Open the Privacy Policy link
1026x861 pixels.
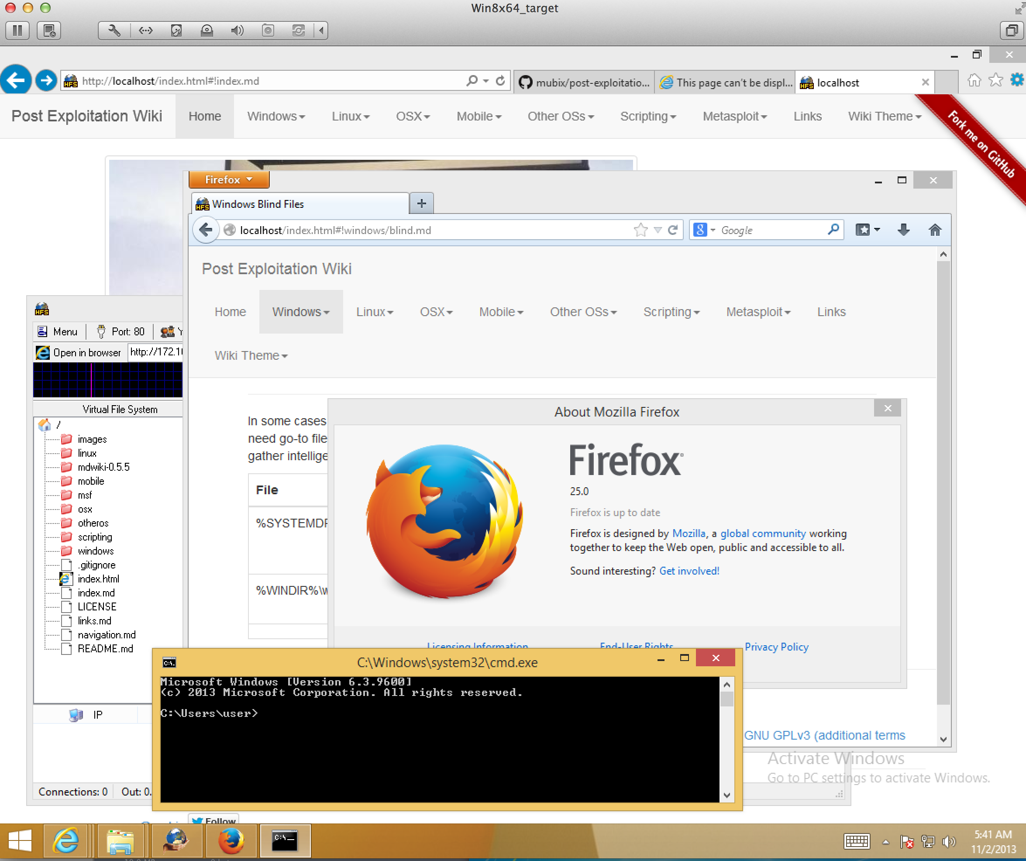pos(776,647)
